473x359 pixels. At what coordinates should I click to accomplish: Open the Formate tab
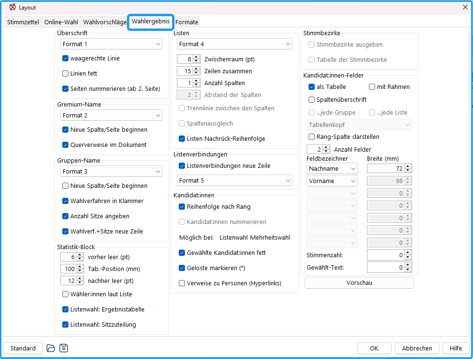pos(187,22)
